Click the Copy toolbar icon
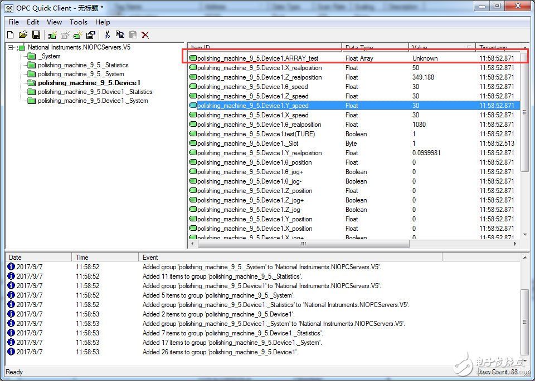 click(120, 34)
